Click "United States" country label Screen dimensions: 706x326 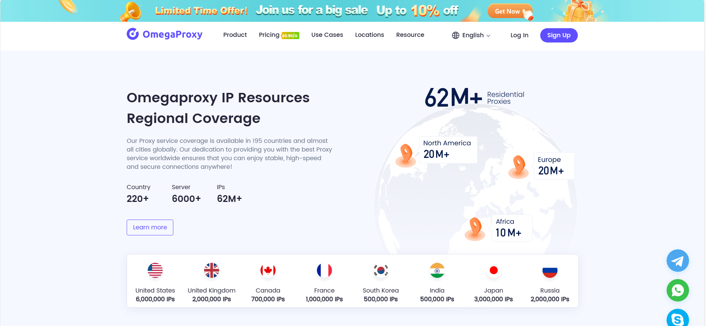155,290
